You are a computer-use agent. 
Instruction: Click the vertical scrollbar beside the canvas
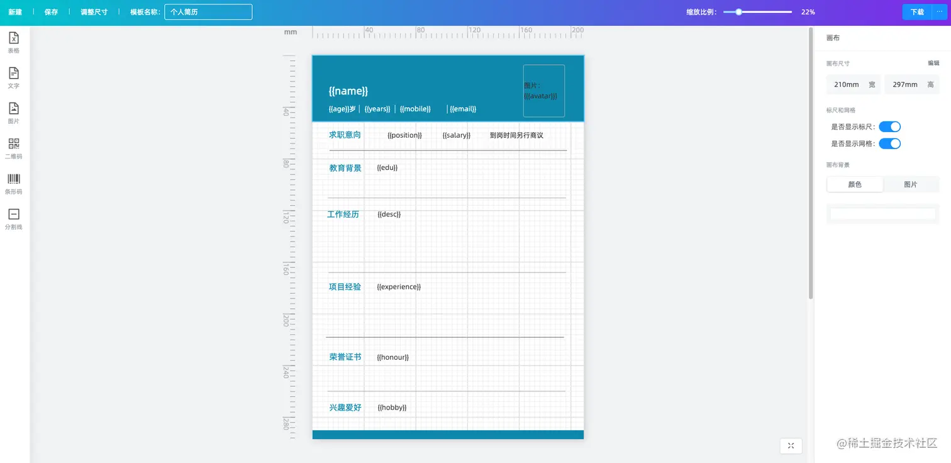[x=810, y=164]
